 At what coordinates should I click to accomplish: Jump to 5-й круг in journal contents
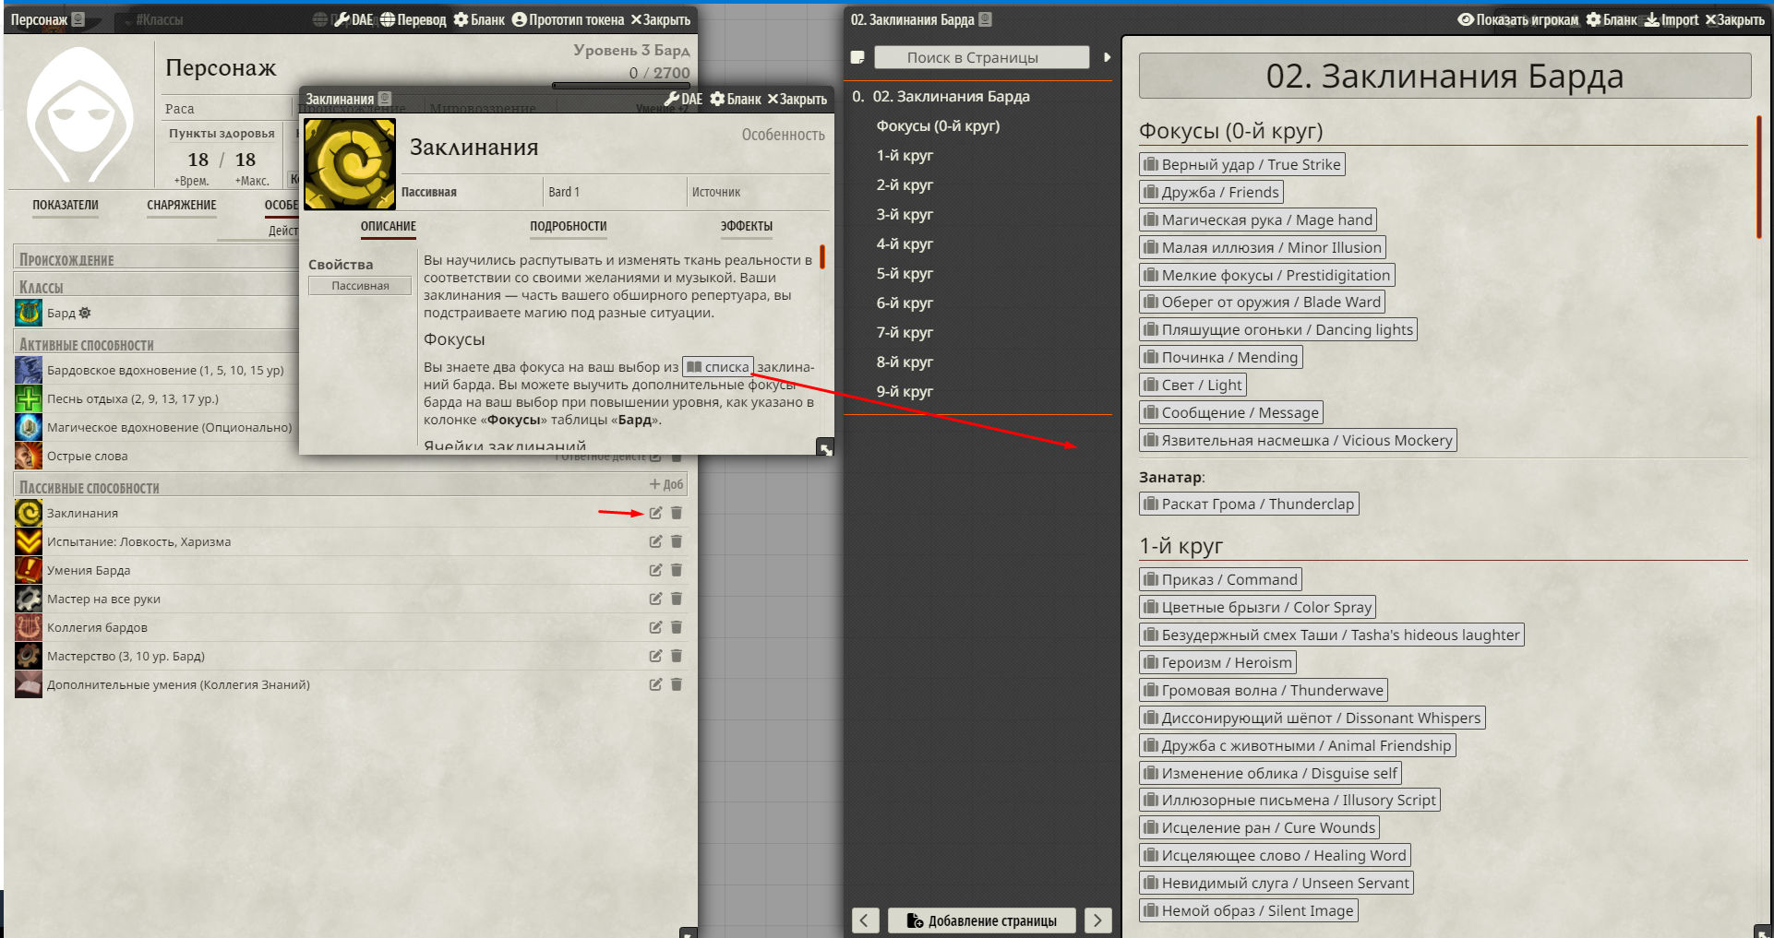pyautogui.click(x=905, y=273)
